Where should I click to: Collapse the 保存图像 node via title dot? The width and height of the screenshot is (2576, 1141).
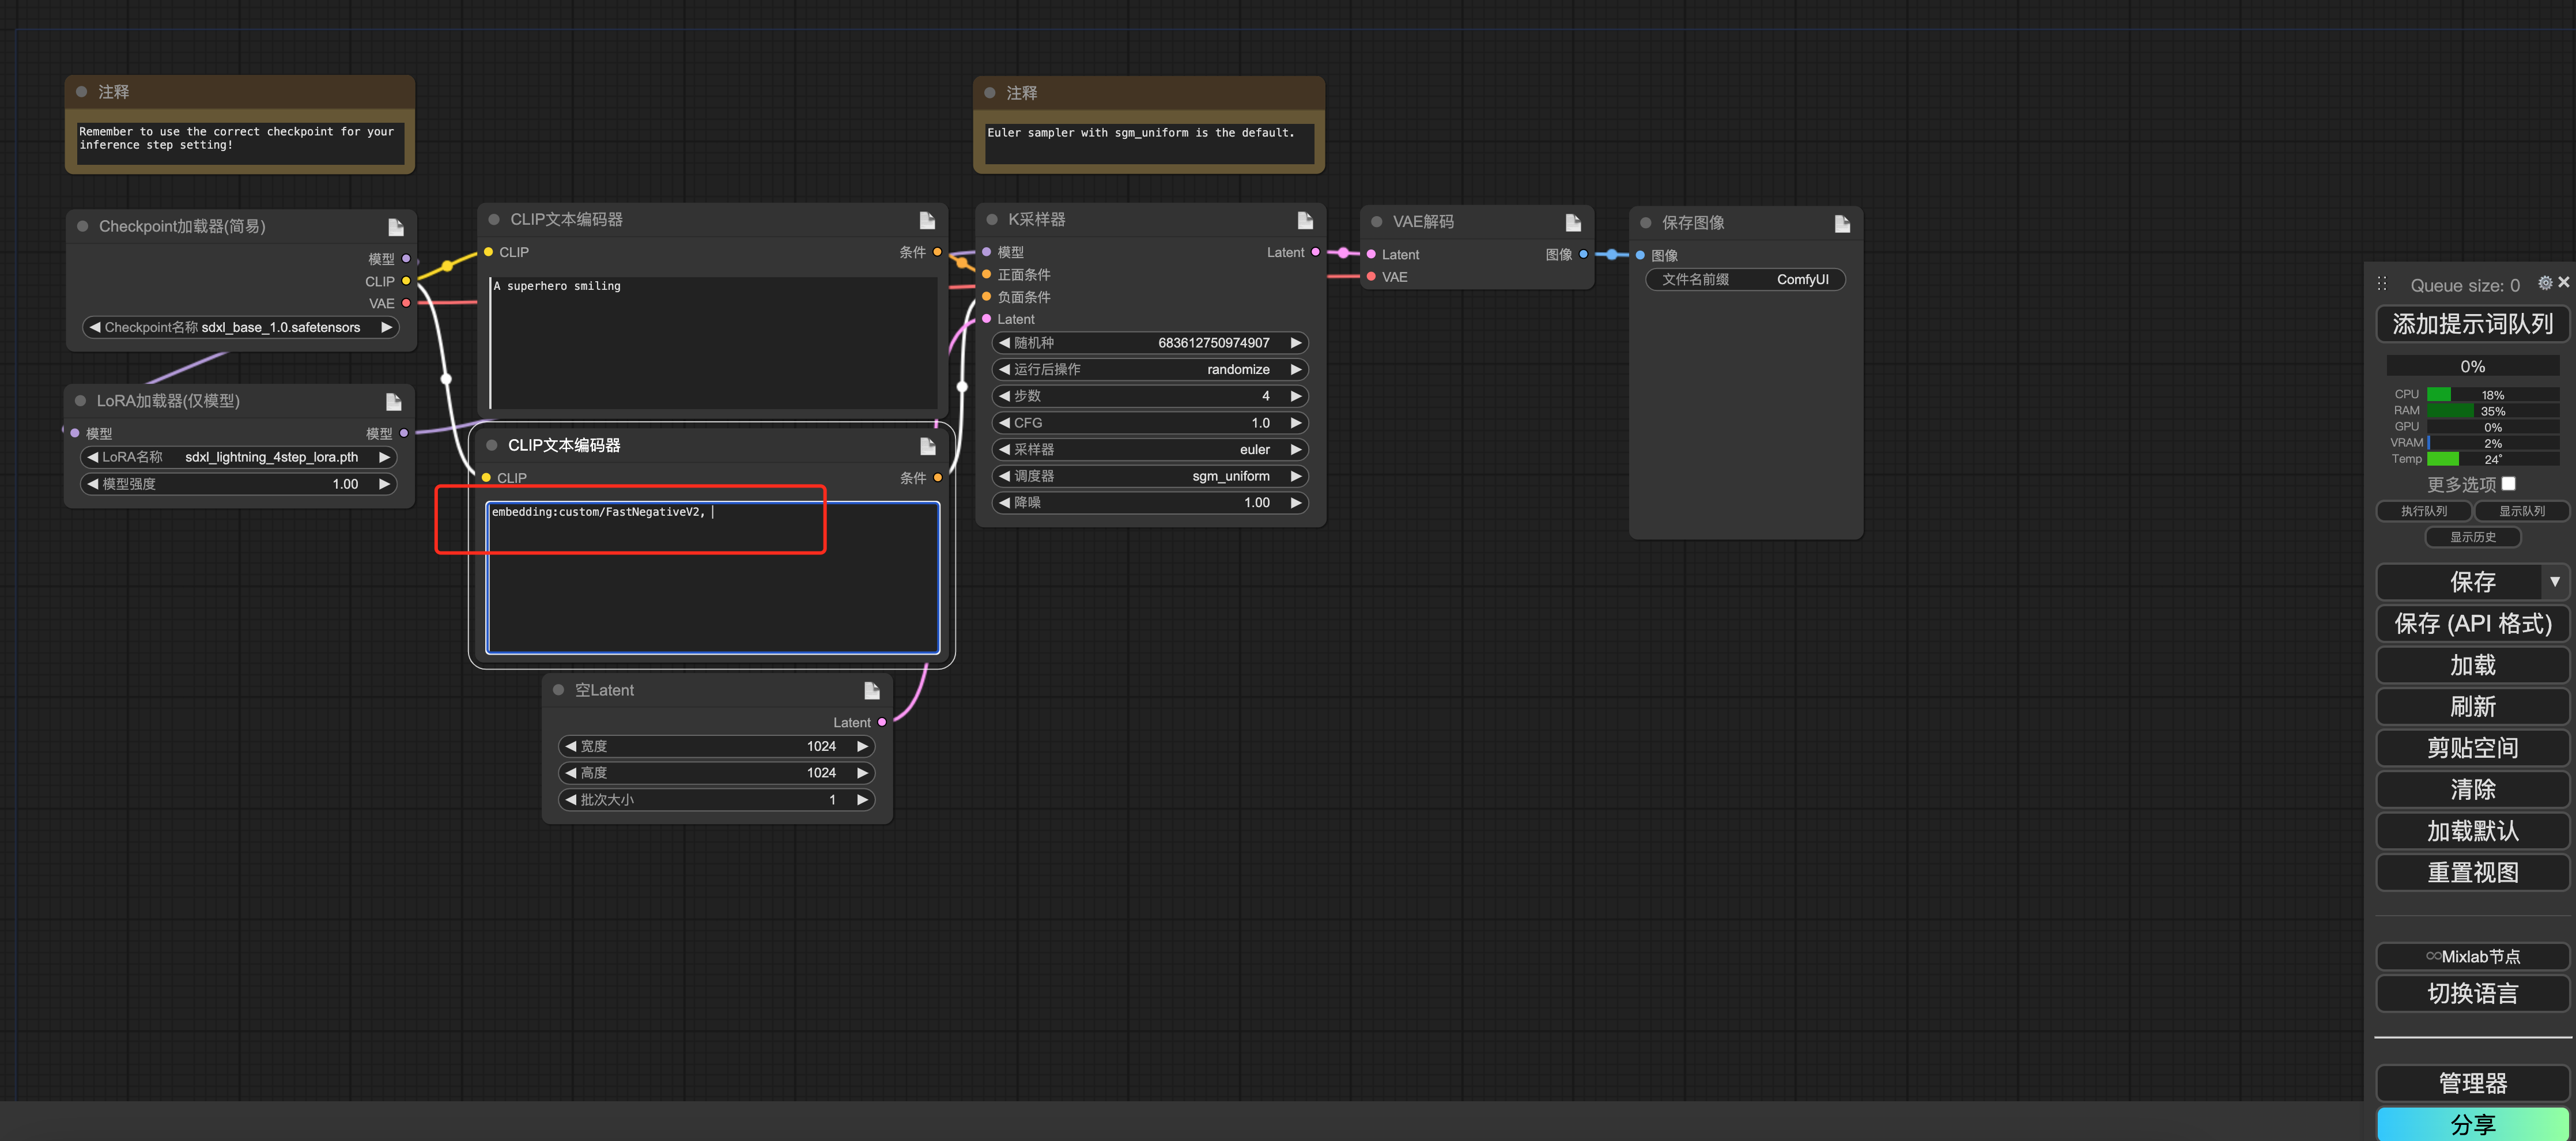click(x=1646, y=223)
